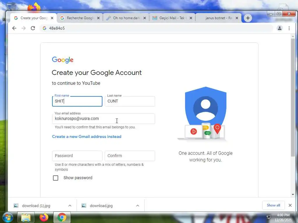
Task: Click the Firefox desktop shortcut icon
Action: [34, 7]
